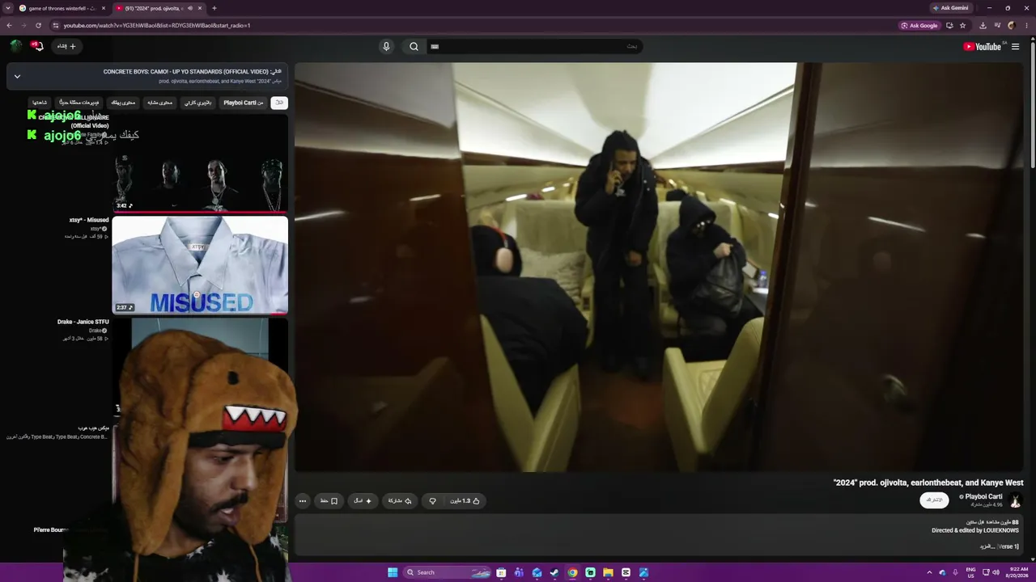Viewport: 1036px width, 582px height.
Task: Open Playboi Carti channel name link
Action: [x=983, y=496]
